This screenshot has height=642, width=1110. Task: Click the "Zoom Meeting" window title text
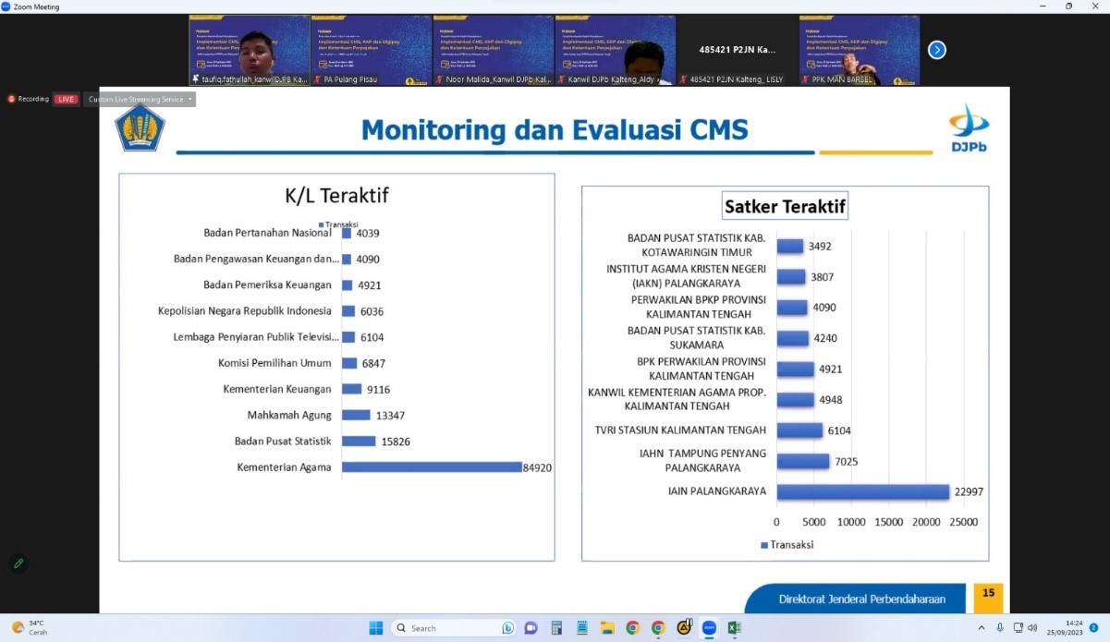click(x=36, y=6)
